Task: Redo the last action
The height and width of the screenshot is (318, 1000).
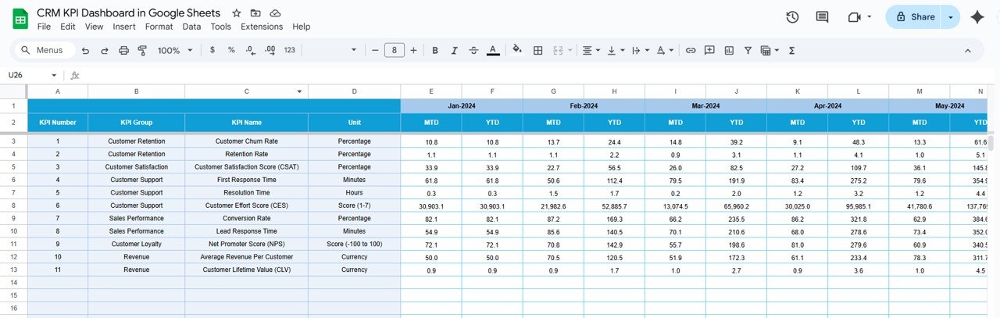Action: pos(104,50)
